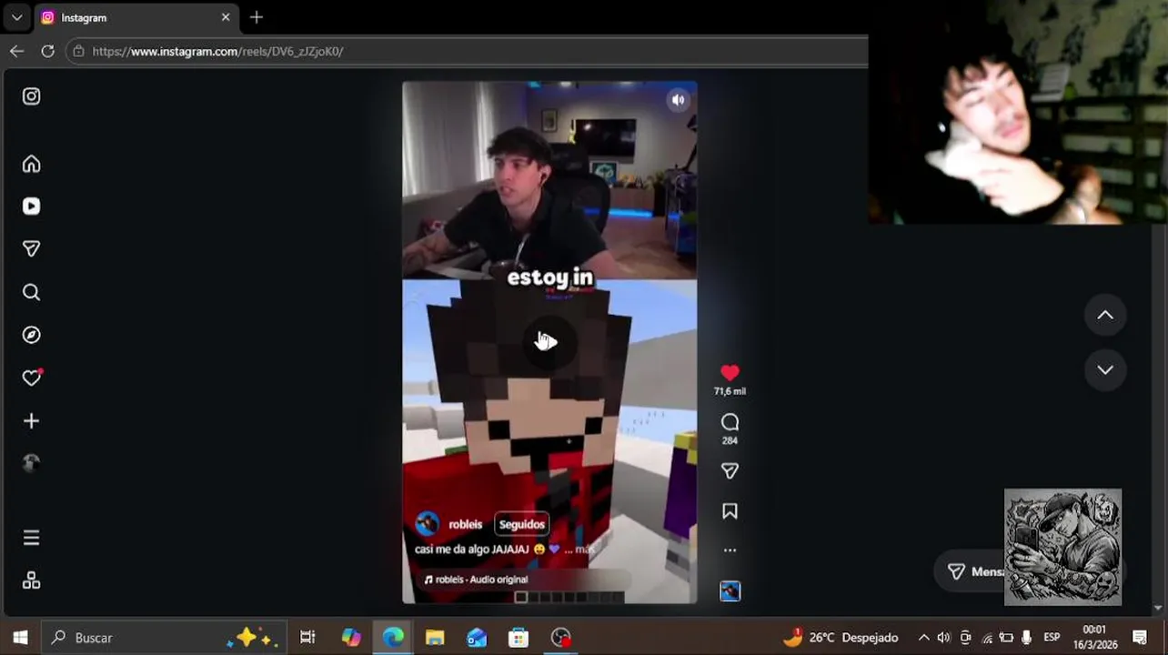Open the Explore compass icon
The width and height of the screenshot is (1168, 655).
31,335
